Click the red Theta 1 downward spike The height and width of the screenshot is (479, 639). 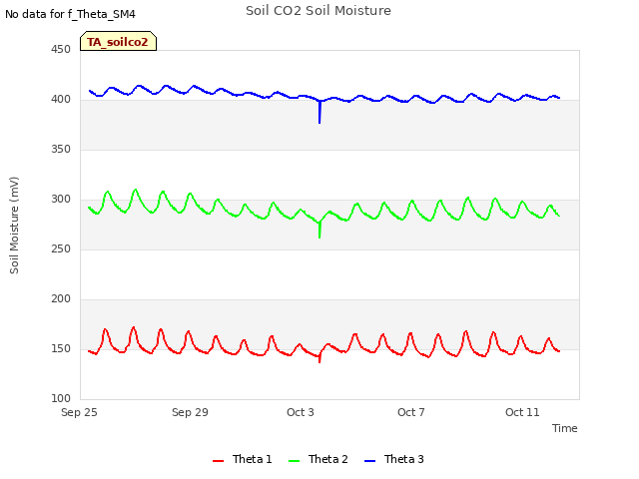pos(319,359)
